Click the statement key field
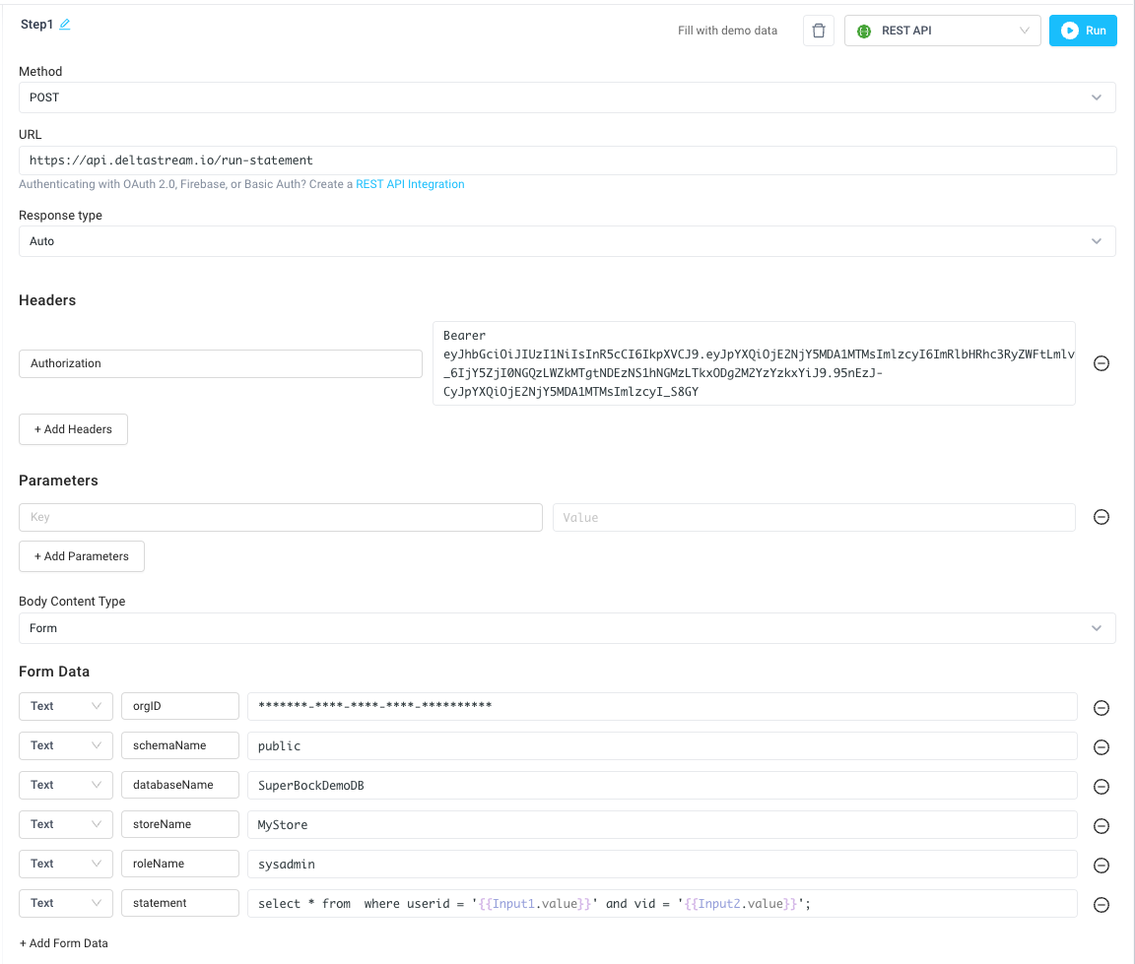The width and height of the screenshot is (1135, 964). 180,903
